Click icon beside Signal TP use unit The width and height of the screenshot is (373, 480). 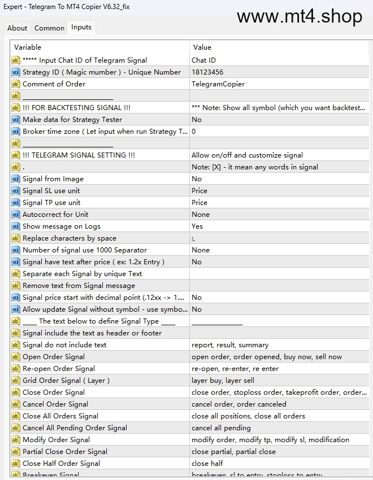click(15, 203)
